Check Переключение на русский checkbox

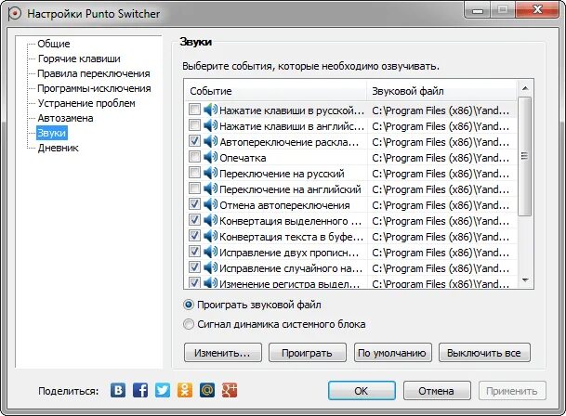pos(194,173)
